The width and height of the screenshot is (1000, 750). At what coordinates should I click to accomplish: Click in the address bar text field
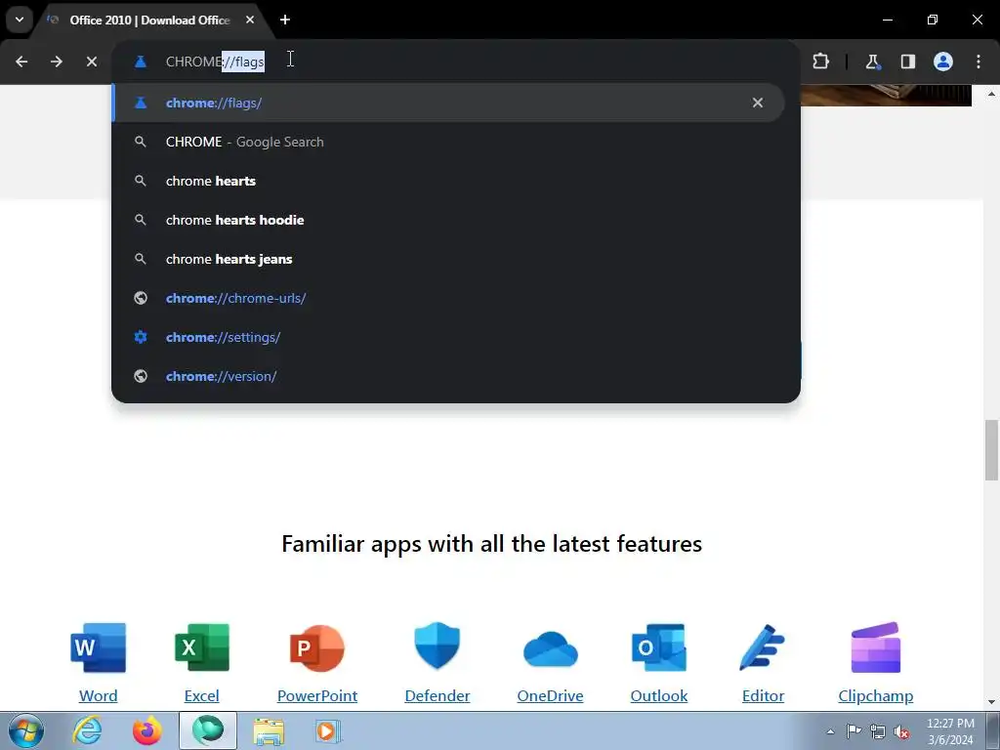pos(455,62)
